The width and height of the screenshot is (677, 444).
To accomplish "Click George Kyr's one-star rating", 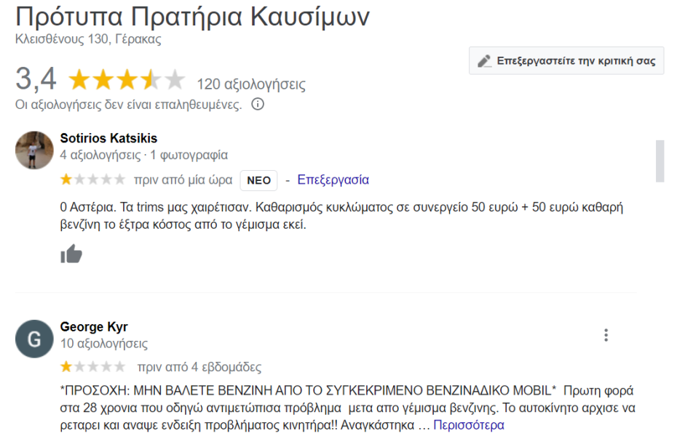I will (92, 367).
